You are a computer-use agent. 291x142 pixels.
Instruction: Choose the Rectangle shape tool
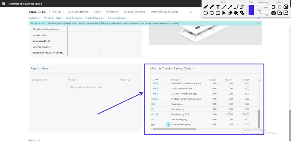coord(218,13)
